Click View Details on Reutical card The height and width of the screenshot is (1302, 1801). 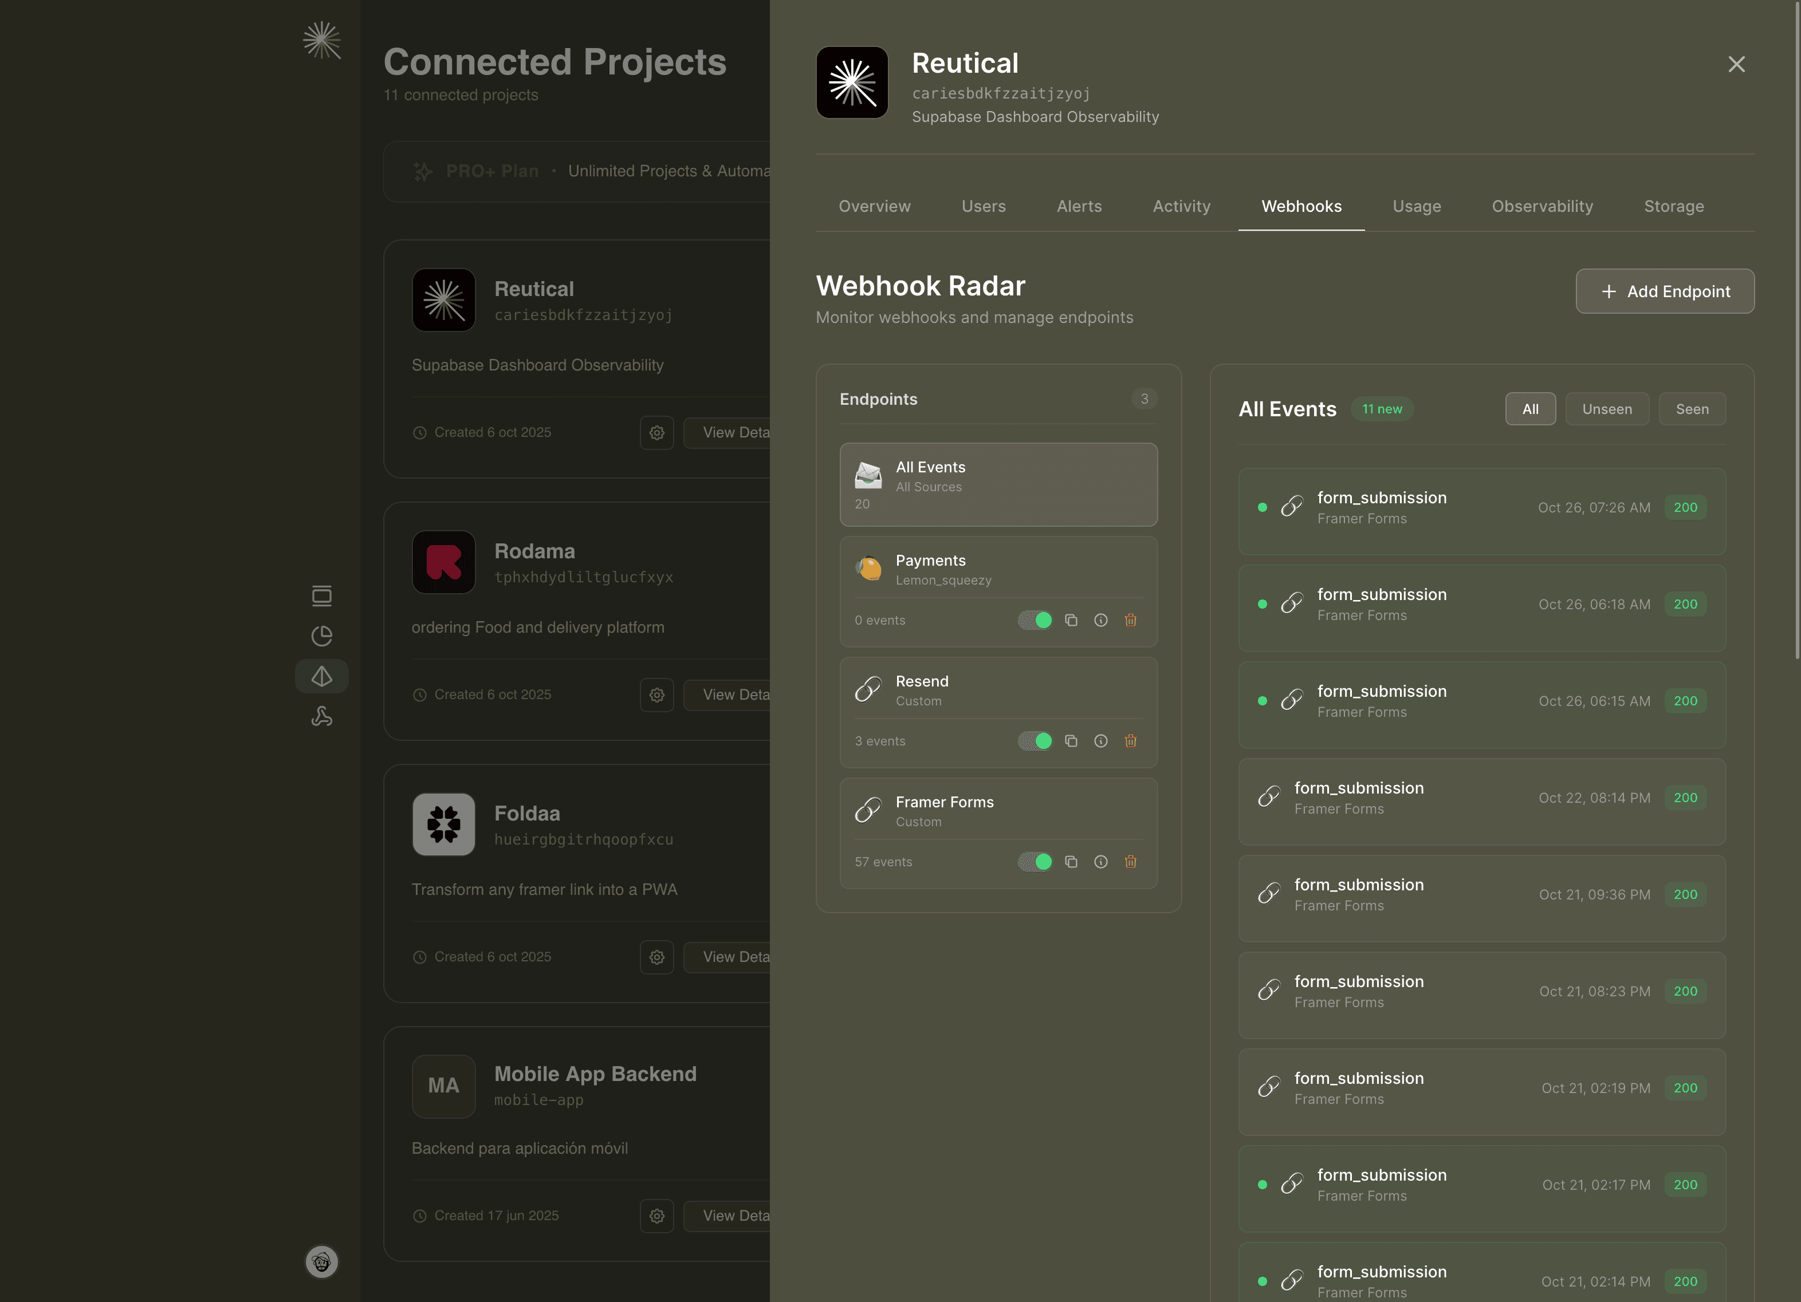click(x=726, y=433)
